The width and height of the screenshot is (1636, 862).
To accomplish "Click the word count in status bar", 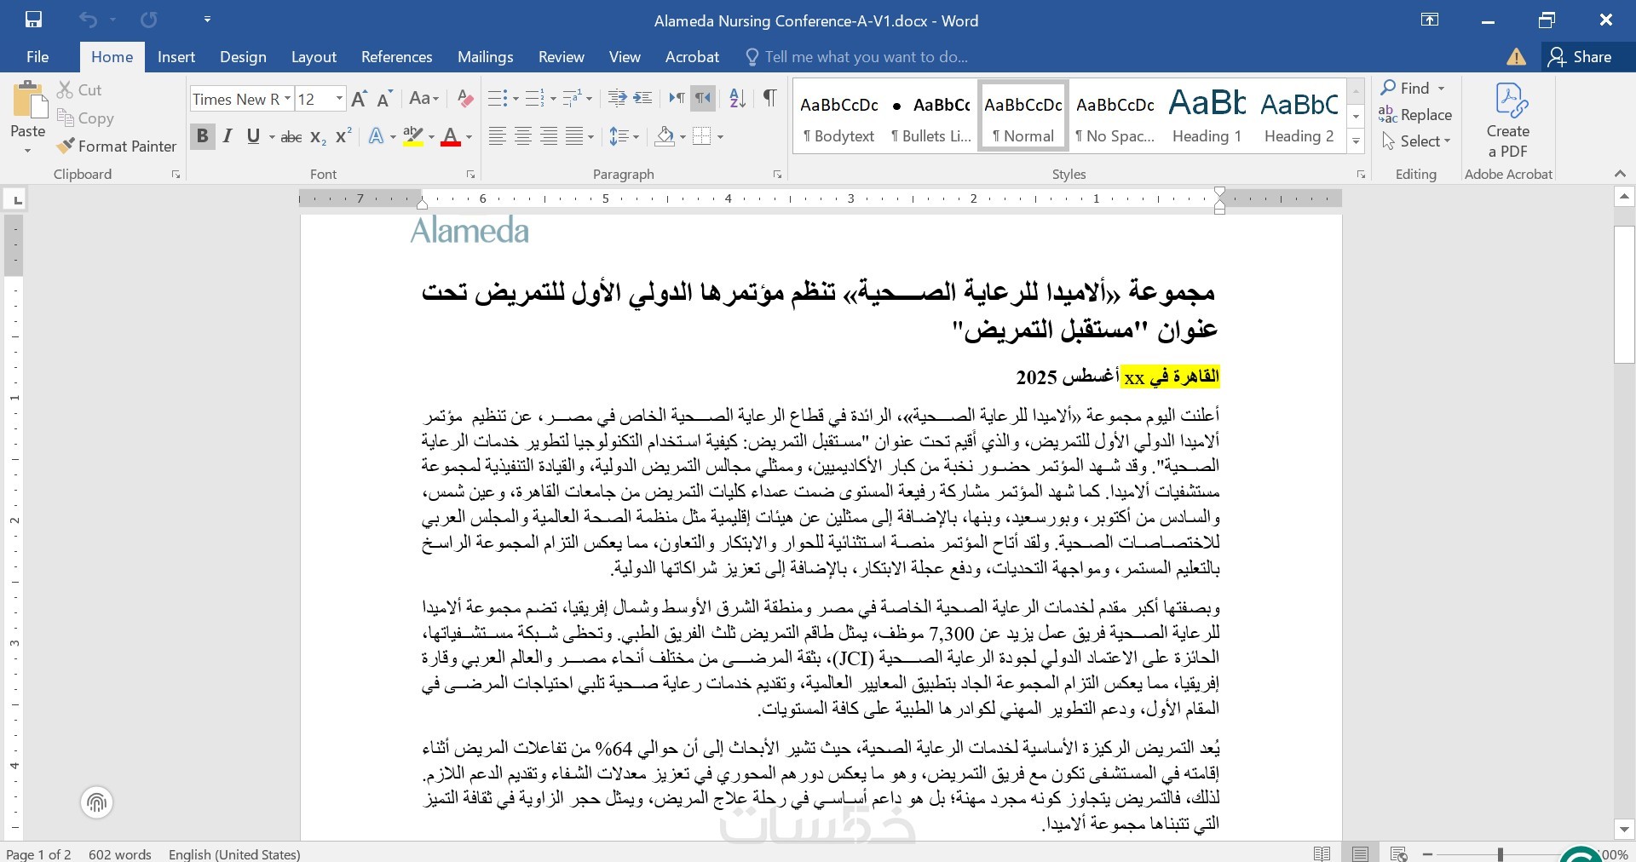I will (120, 853).
